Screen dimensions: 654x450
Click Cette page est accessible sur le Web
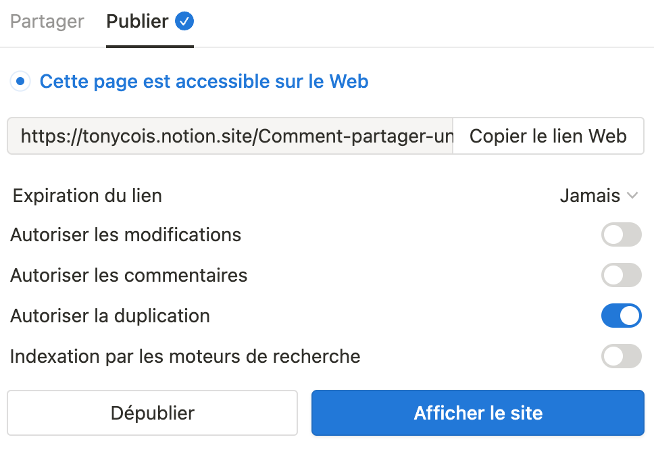pyautogui.click(x=204, y=81)
